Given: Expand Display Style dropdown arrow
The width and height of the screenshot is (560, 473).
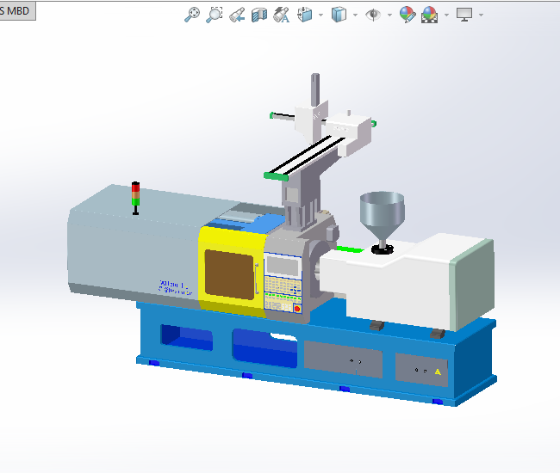Looking at the screenshot, I should coord(355,15).
